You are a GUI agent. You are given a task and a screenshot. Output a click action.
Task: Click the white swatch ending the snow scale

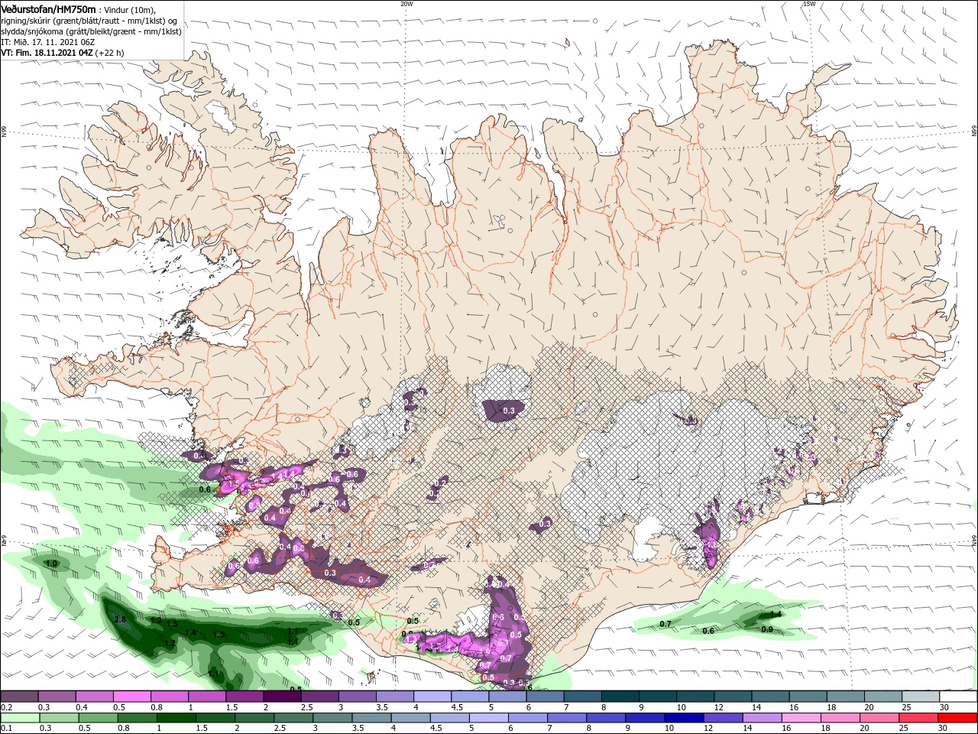click(959, 697)
